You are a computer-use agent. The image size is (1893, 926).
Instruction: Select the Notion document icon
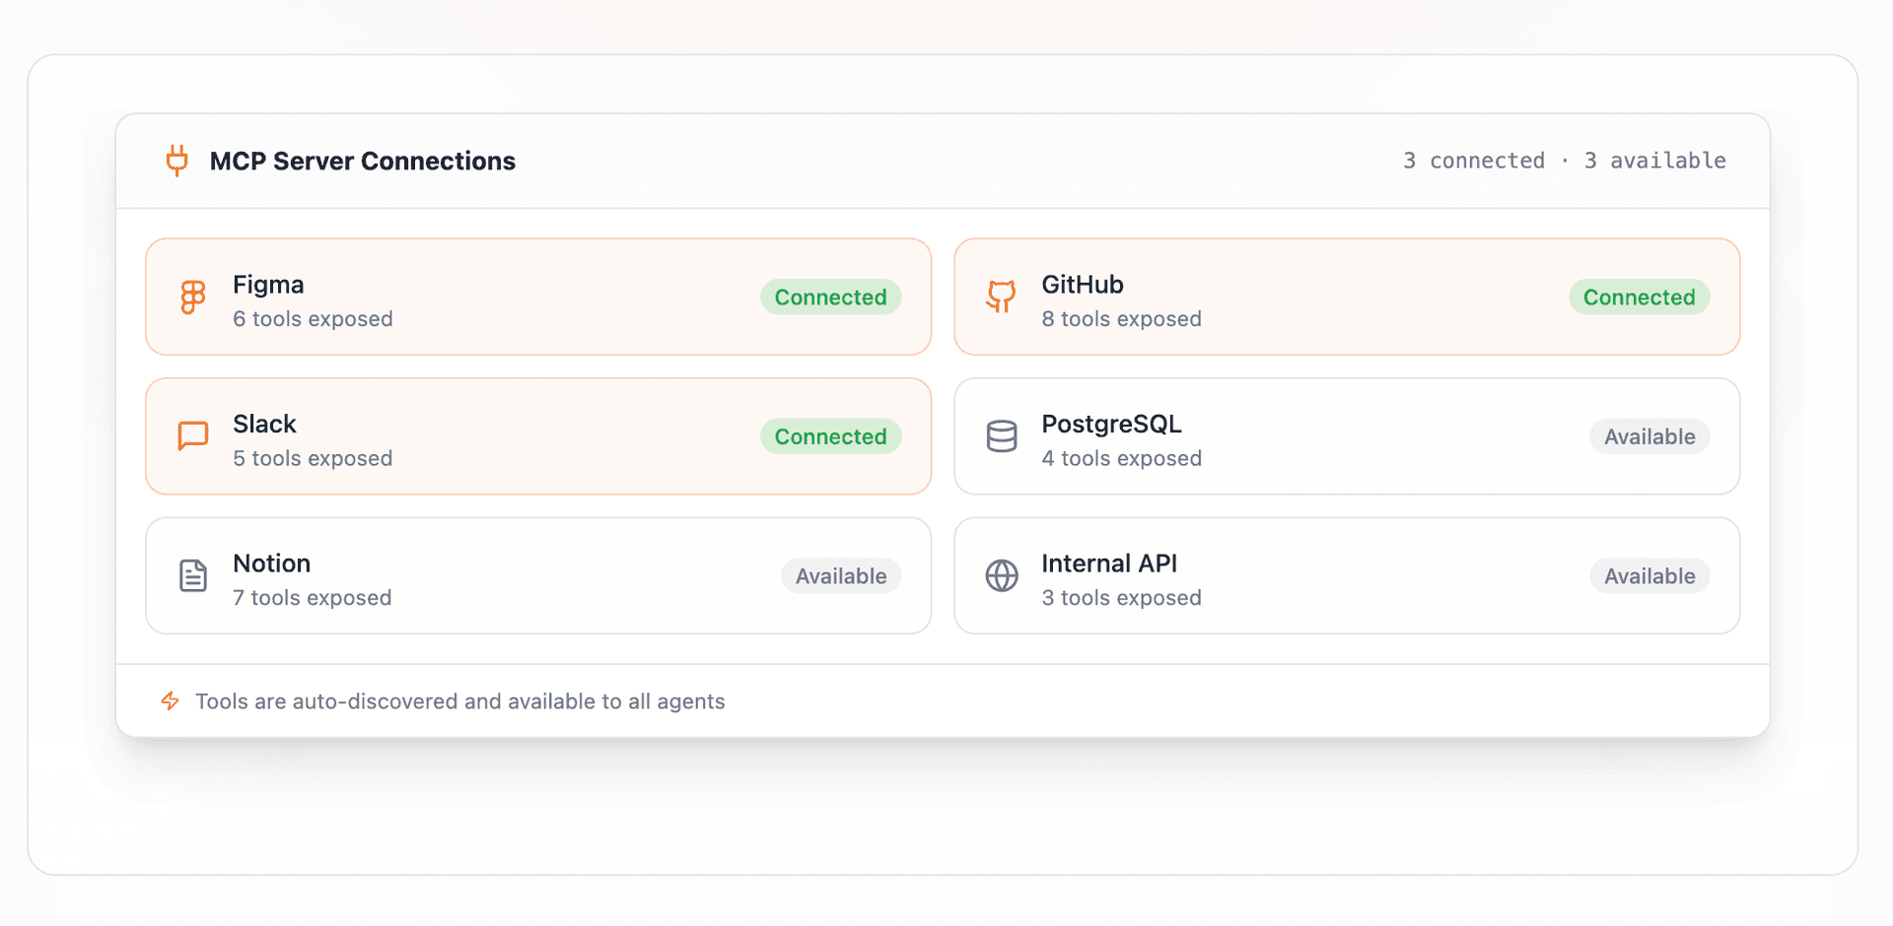click(x=193, y=575)
